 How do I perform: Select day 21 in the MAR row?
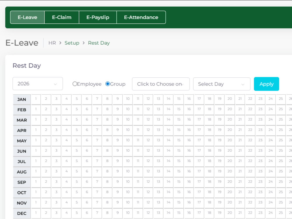[240, 119]
